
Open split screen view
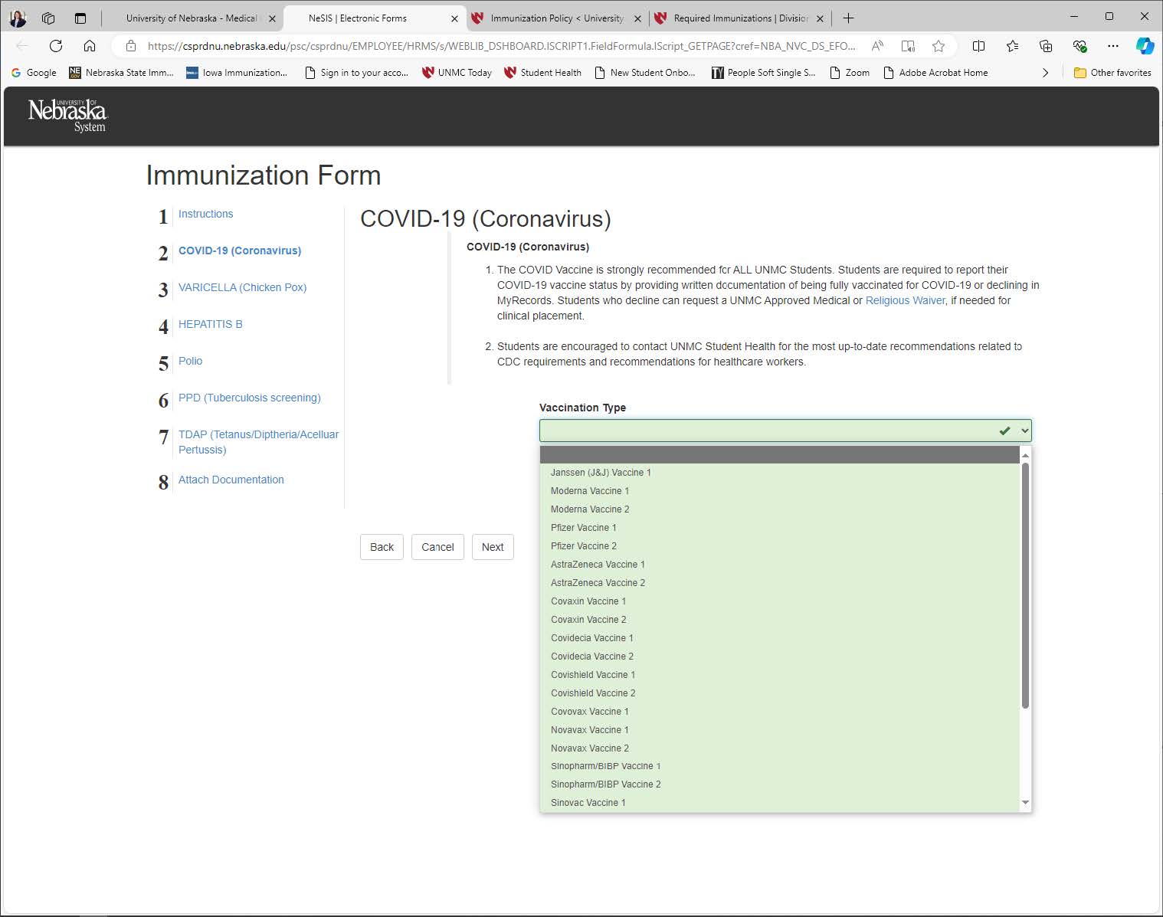pyautogui.click(x=978, y=46)
